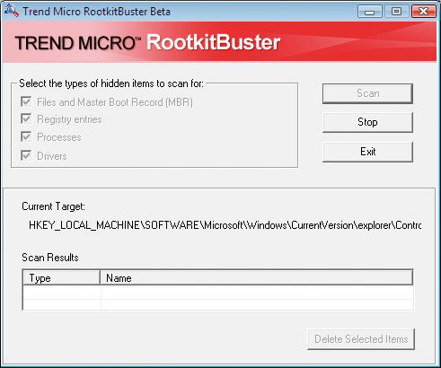Click the Current Target label
Image resolution: width=441 pixels, height=368 pixels.
tap(53, 206)
